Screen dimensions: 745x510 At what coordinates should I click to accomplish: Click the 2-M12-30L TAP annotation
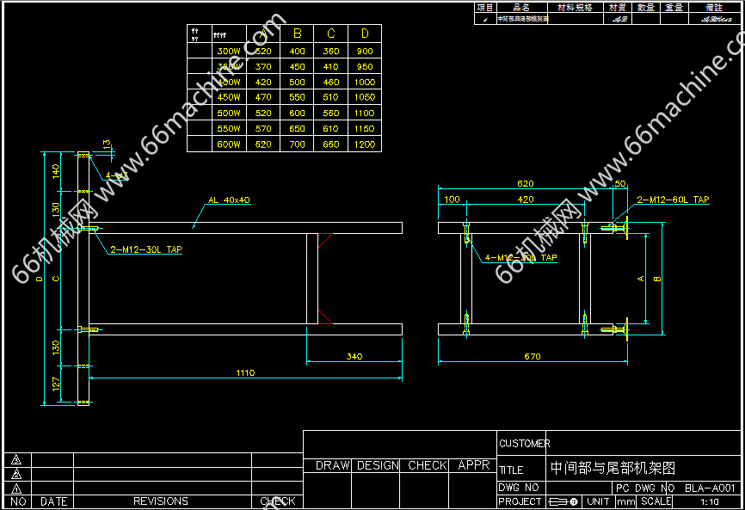(145, 249)
